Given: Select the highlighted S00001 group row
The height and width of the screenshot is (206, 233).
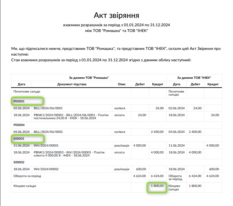Looking at the screenshot, I should click(27, 139).
